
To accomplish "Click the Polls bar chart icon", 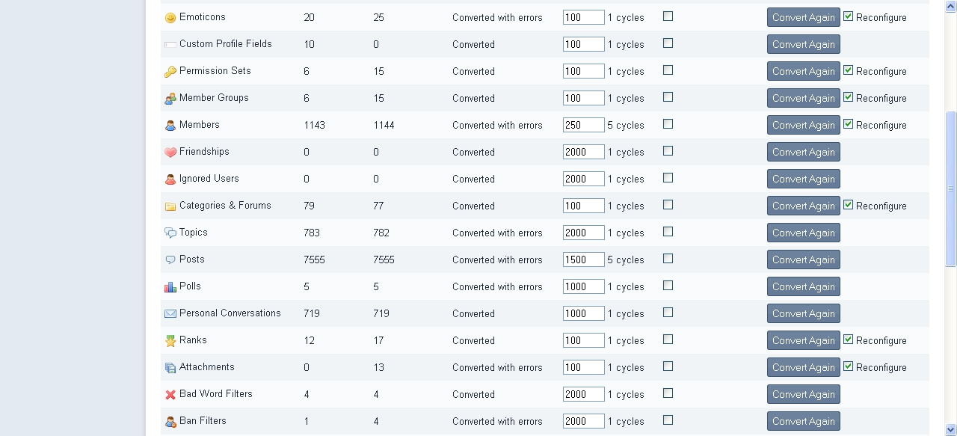I will point(170,287).
